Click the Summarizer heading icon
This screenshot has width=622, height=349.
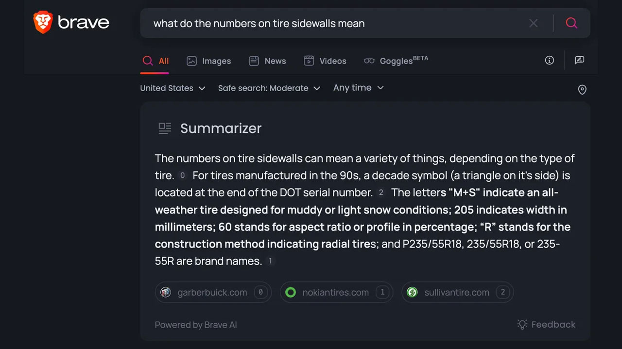[x=165, y=128]
